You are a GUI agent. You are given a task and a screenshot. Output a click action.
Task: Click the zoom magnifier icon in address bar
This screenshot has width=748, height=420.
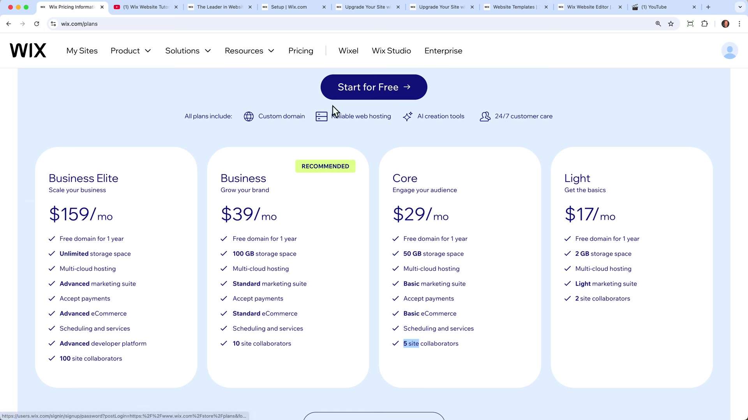click(658, 24)
